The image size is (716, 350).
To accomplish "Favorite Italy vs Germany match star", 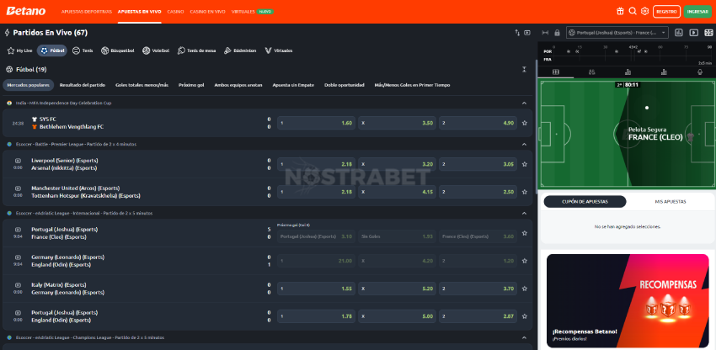I will point(525,289).
